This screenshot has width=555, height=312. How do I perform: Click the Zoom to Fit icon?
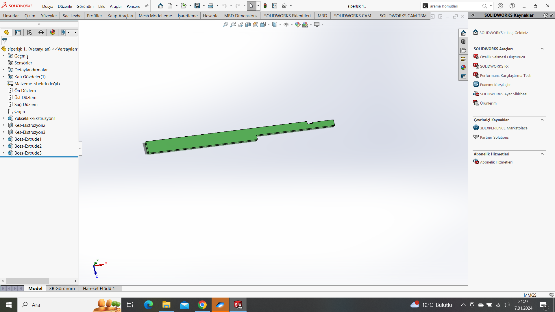(225, 25)
